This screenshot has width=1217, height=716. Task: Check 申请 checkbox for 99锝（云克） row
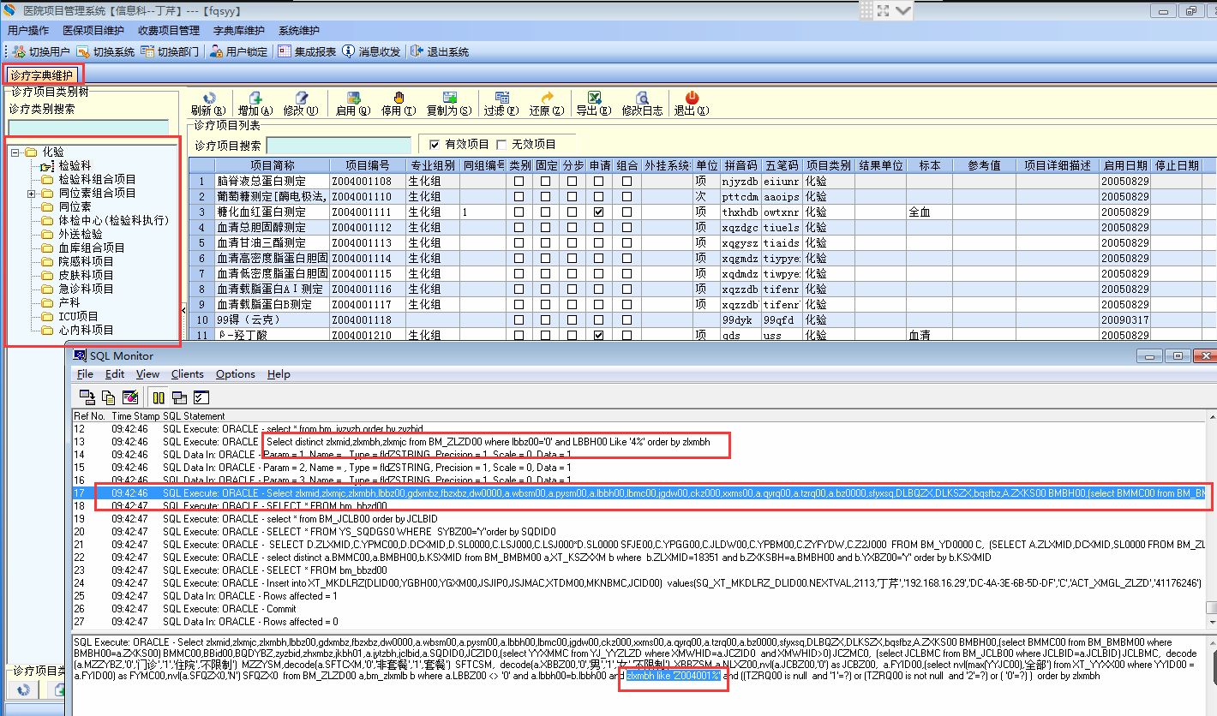click(x=598, y=319)
